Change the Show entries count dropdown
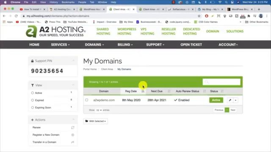271x152 pixels. (x=99, y=110)
